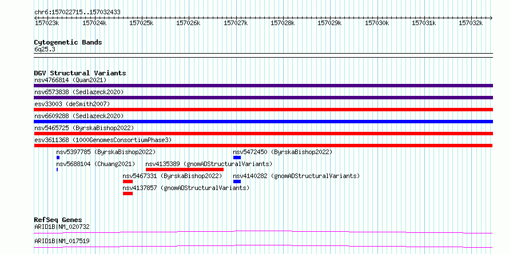This screenshot has width=509, height=254.
Task: Click the 157031k ruler tick label
Action: (424, 23)
